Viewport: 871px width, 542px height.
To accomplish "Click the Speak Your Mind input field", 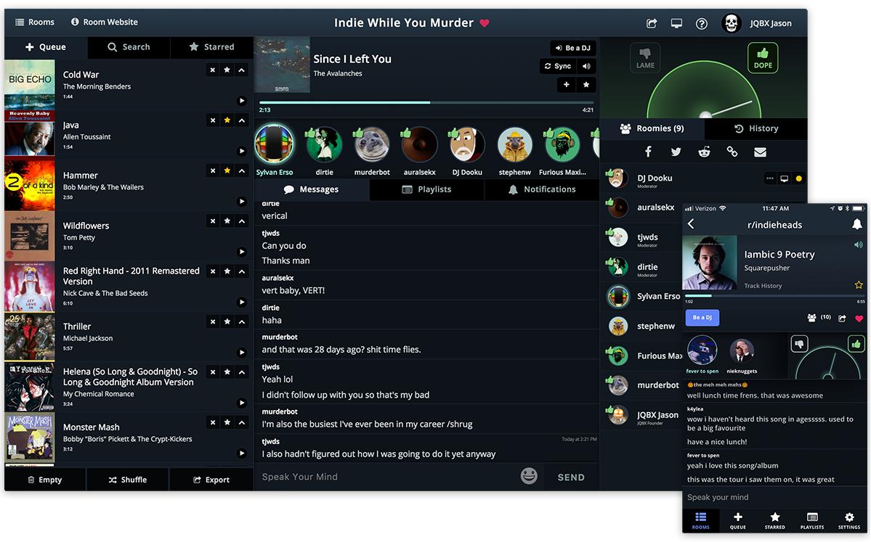I will pos(385,477).
